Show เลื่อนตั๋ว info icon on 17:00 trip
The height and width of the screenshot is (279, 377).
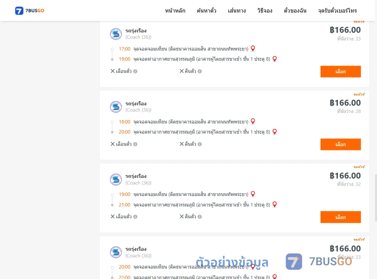coord(135,71)
